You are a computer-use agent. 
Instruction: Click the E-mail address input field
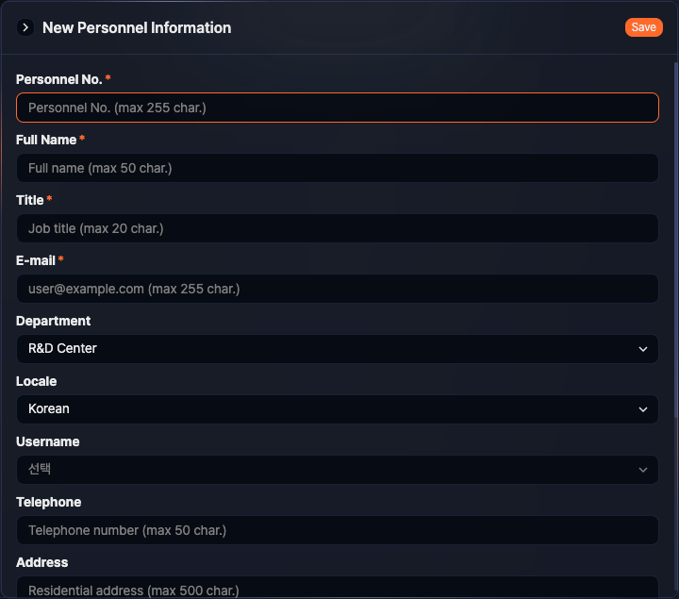[x=337, y=289]
